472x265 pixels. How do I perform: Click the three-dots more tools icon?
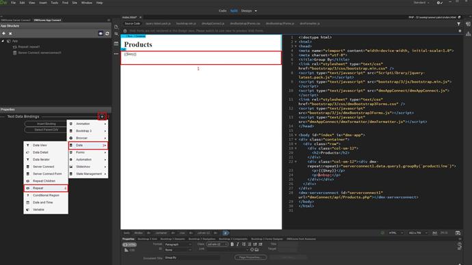pyautogui.click(x=116, y=54)
